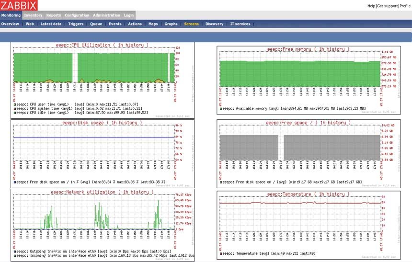Click the 'CPU user time (avg1)' legend row

(x=76, y=104)
